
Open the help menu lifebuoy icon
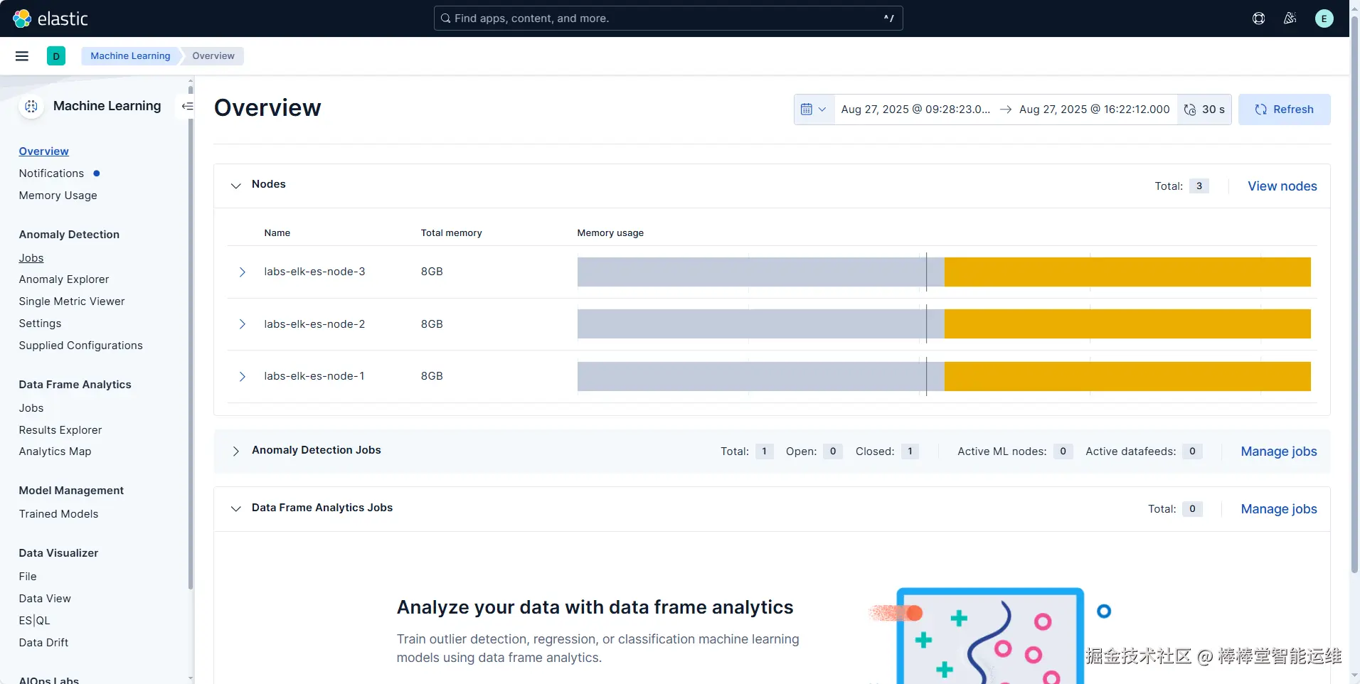click(x=1258, y=18)
